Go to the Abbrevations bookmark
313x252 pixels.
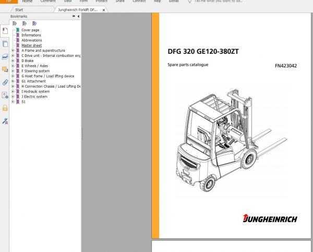point(32,40)
